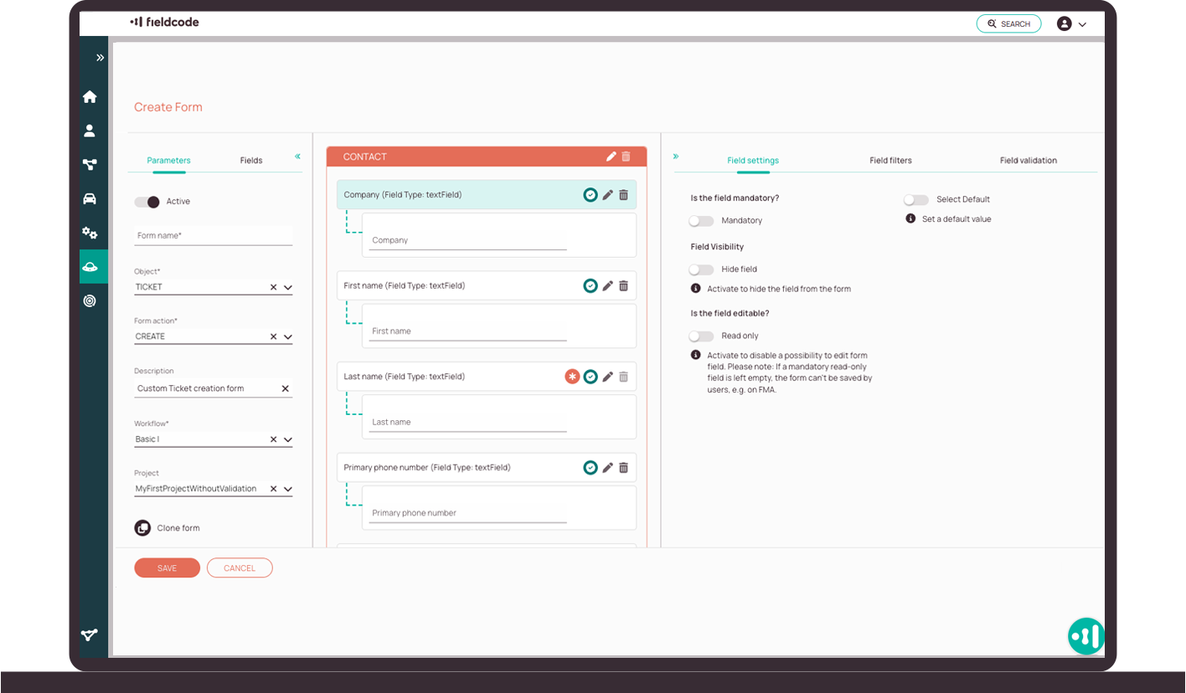Edit the First name field with pencil
The width and height of the screenshot is (1186, 693).
coord(608,286)
